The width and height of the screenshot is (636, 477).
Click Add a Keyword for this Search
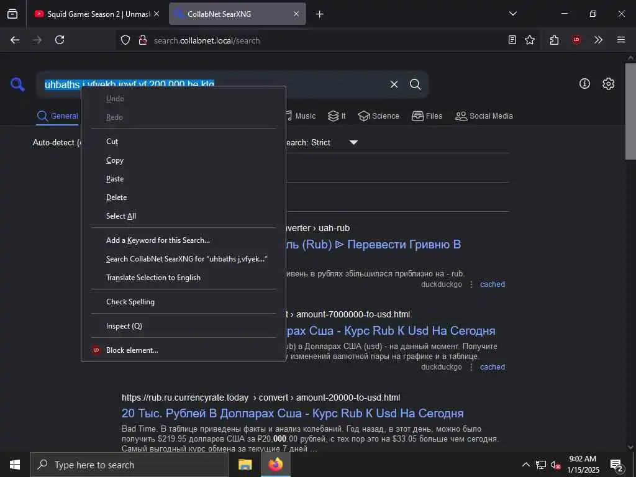click(x=183, y=240)
